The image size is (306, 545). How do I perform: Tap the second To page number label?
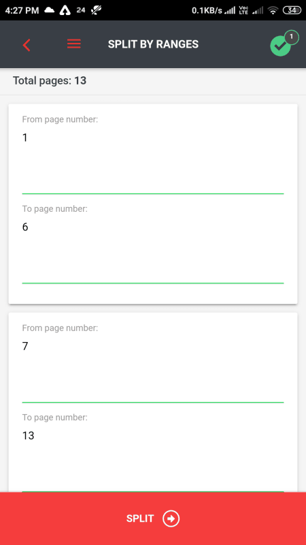[55, 418]
